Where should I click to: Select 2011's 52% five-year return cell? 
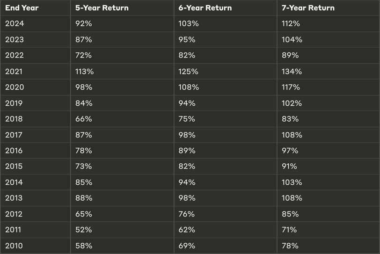[84, 230]
